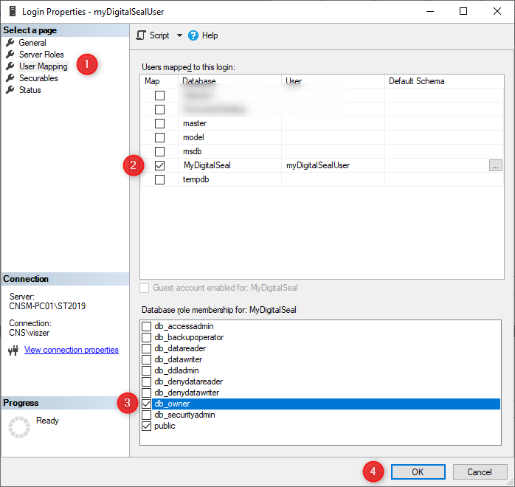
Task: Check the Map box for model
Action: [x=159, y=137]
